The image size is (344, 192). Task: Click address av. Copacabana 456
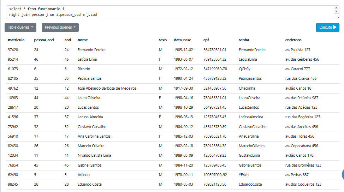[301, 146]
